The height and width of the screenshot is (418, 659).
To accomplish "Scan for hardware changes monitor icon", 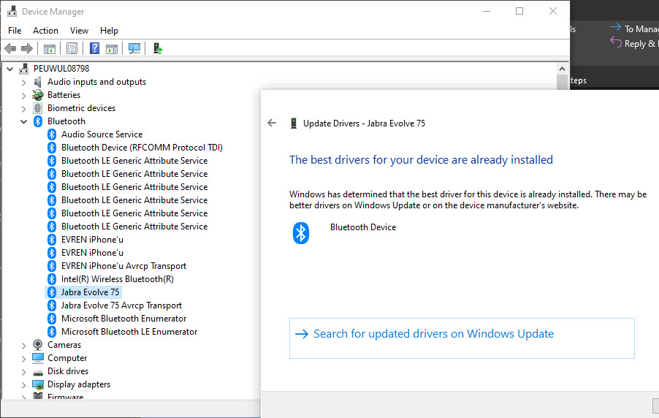I will 134,49.
